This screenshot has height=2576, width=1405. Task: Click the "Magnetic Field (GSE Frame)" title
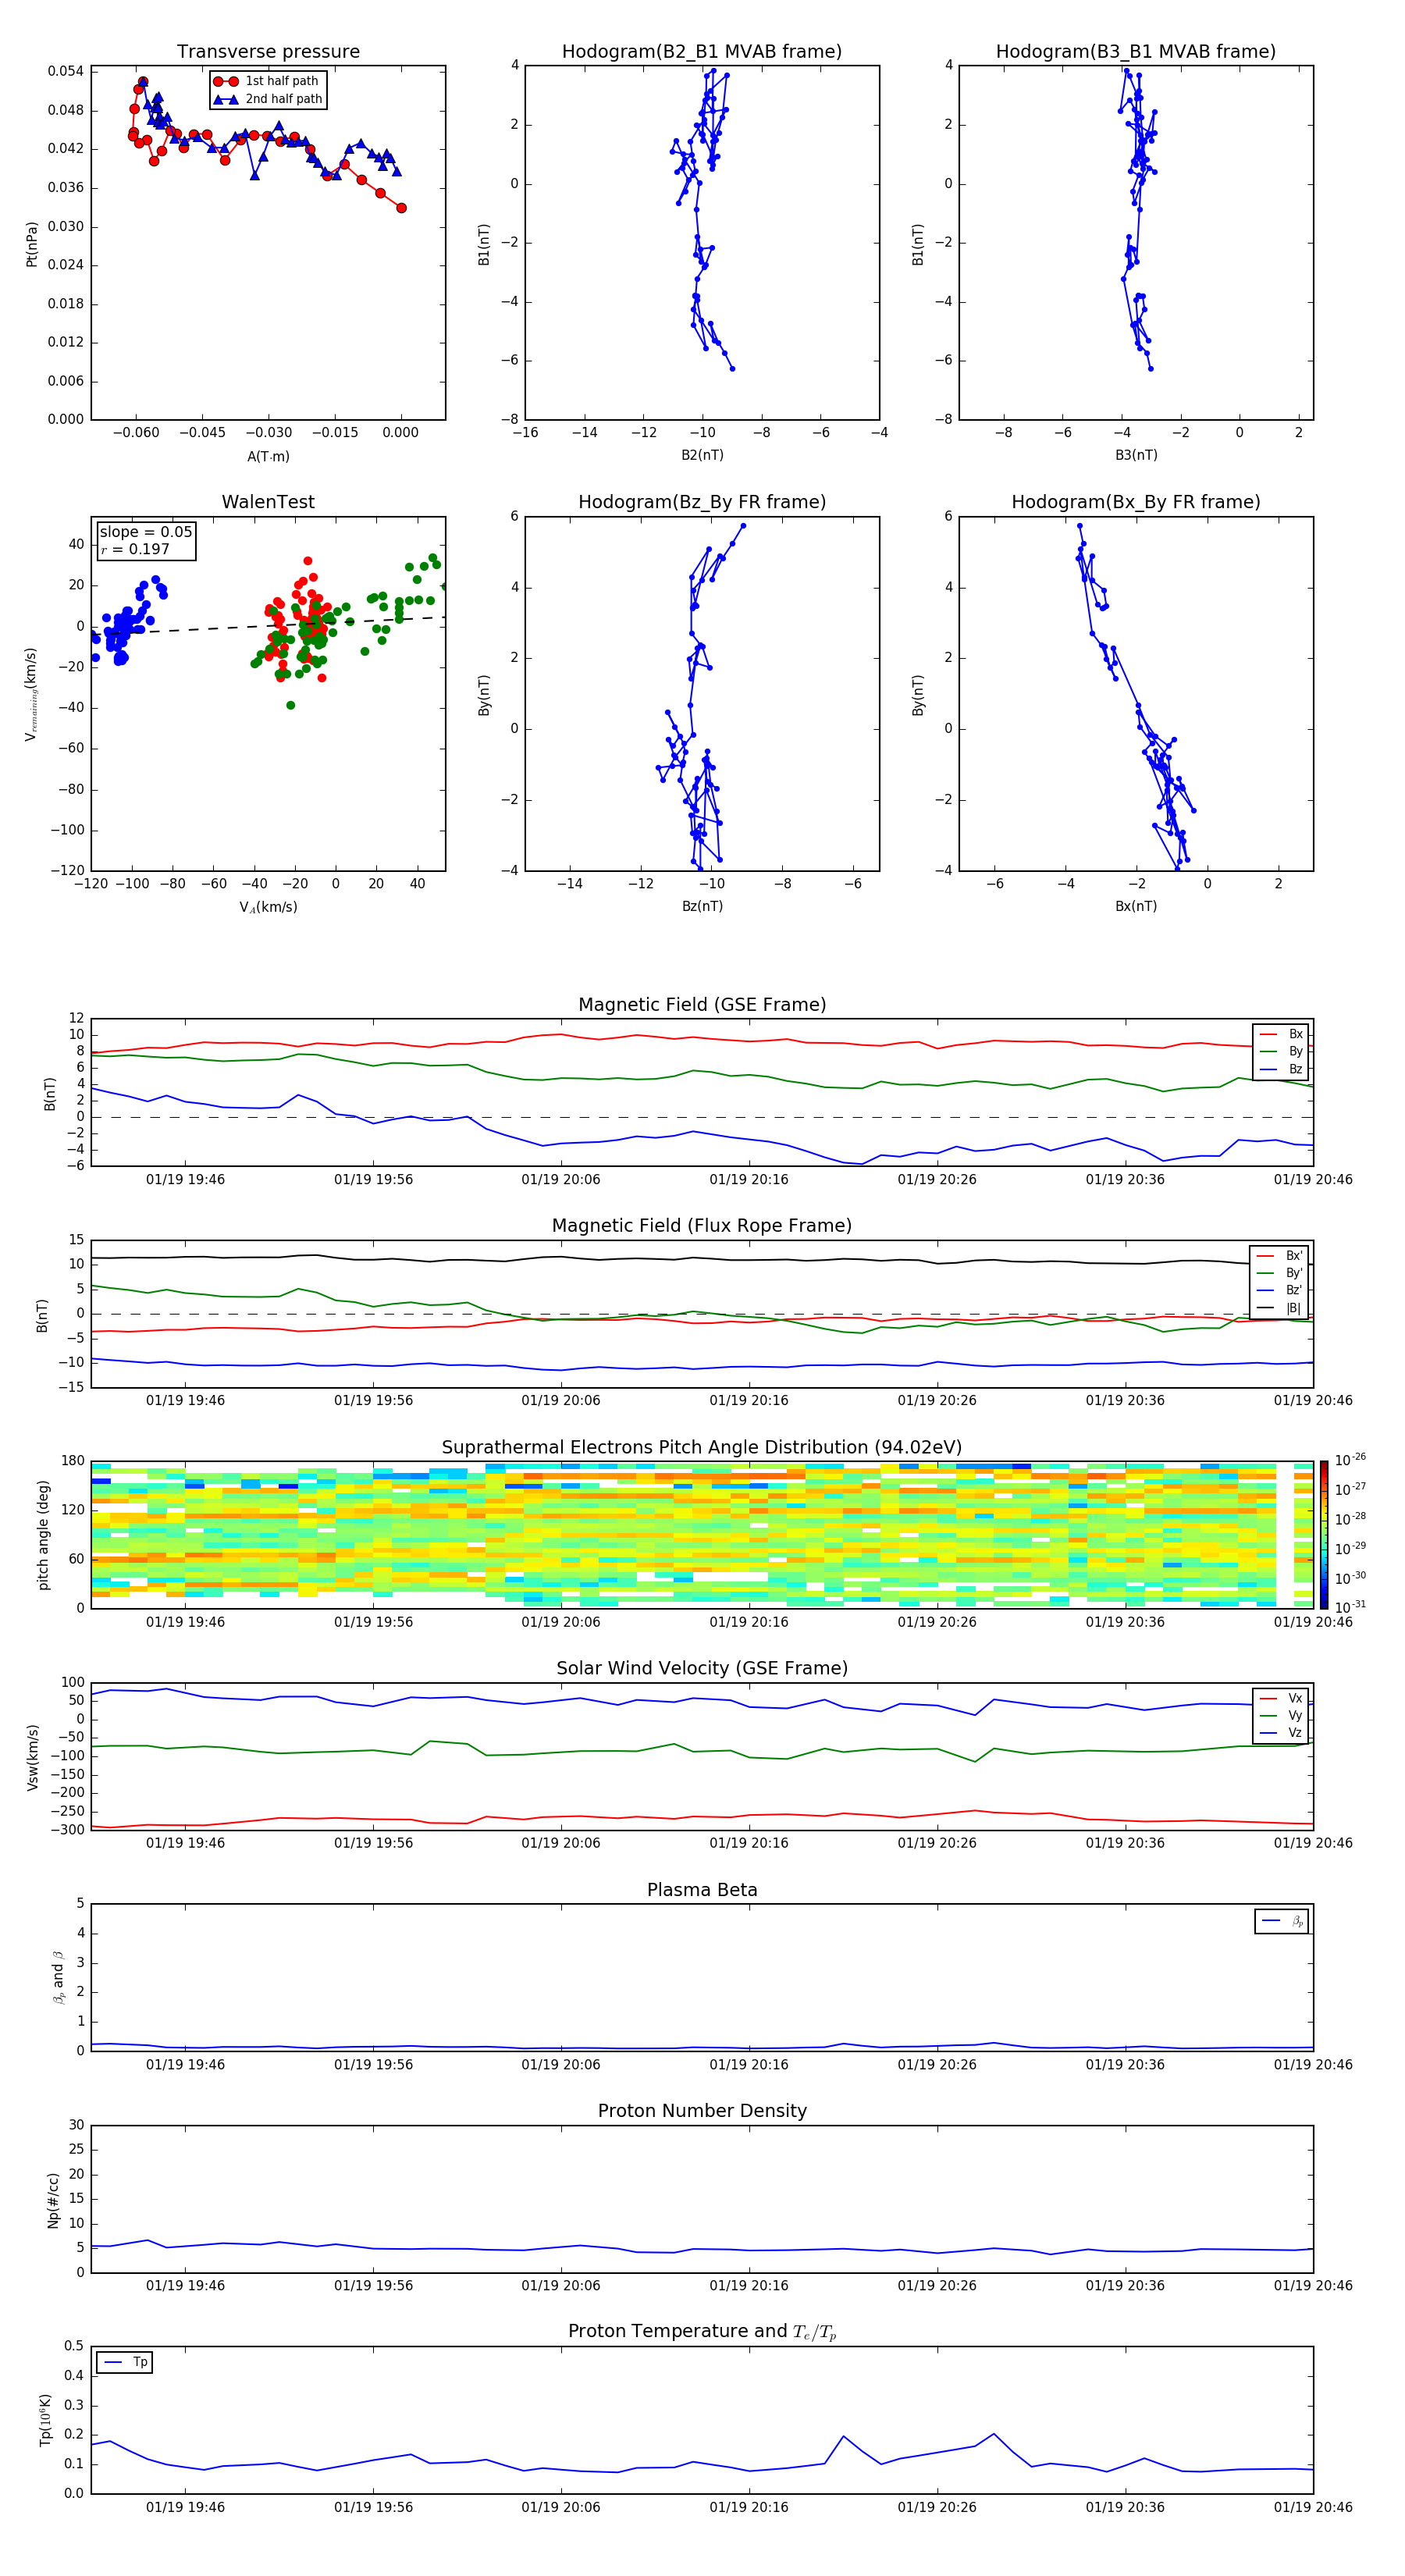[x=702, y=1004]
